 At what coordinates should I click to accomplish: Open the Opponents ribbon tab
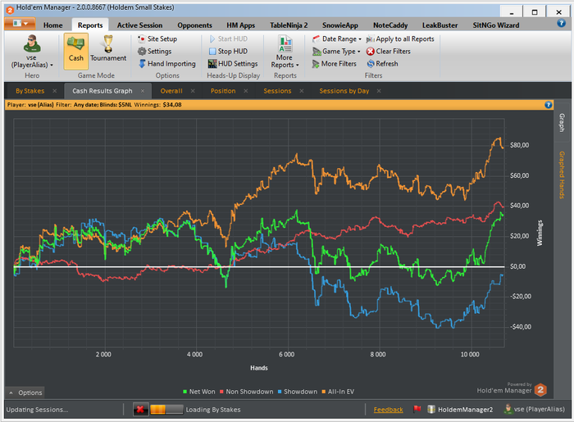pos(194,25)
